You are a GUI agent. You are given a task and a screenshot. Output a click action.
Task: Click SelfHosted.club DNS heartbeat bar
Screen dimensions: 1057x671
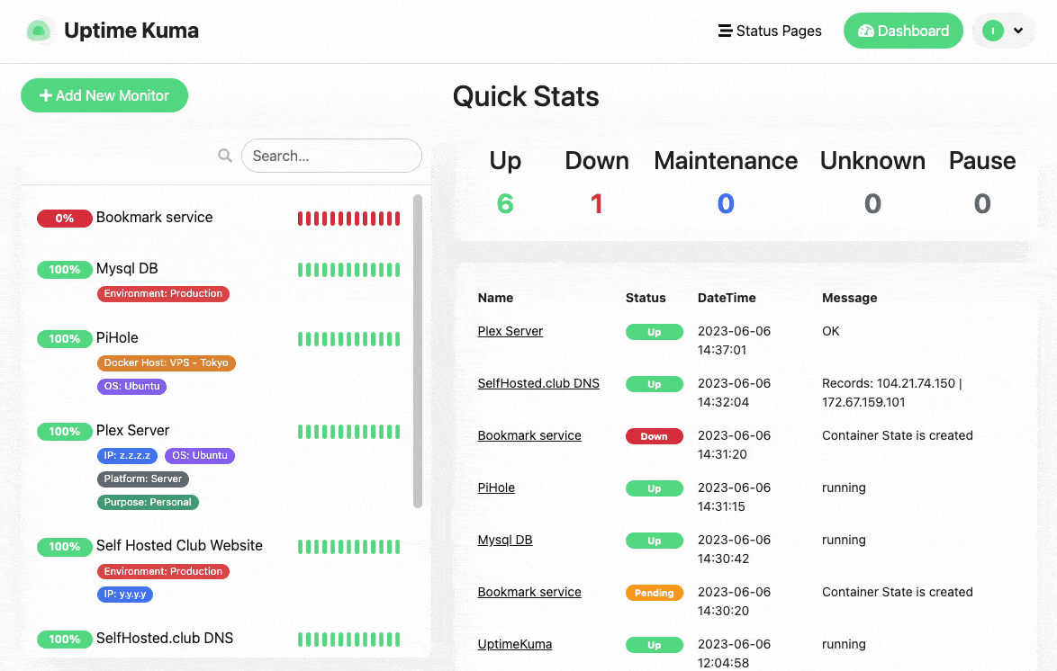(349, 640)
